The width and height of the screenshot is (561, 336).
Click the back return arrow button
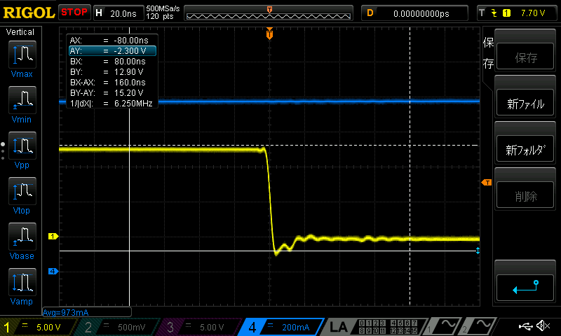(525, 288)
